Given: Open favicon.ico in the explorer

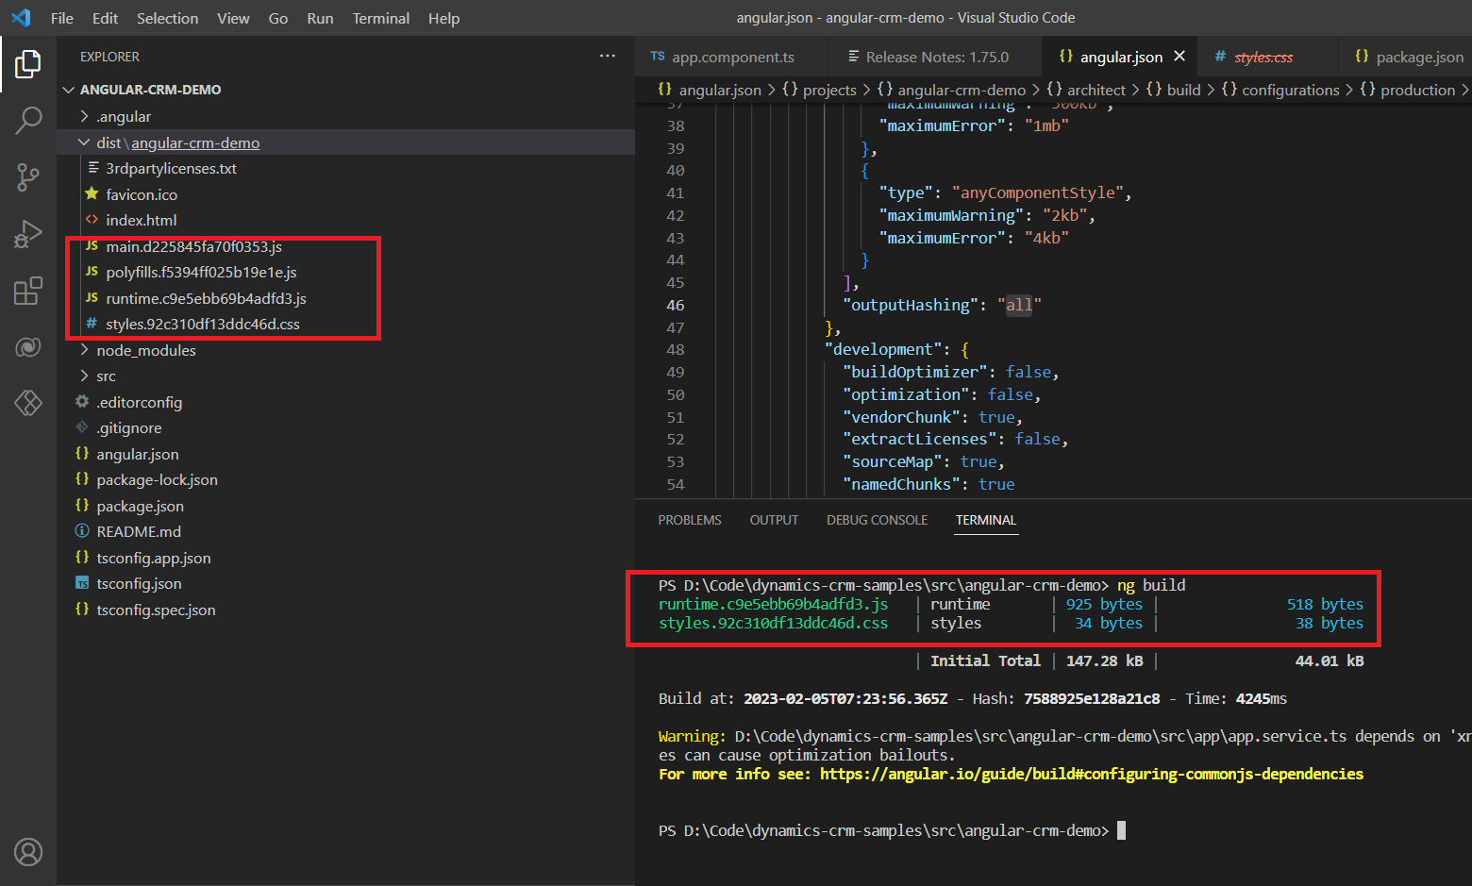Looking at the screenshot, I should click(142, 194).
